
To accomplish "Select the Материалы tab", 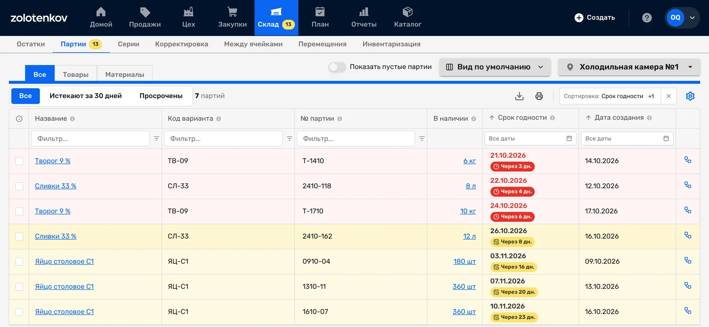I will [x=125, y=75].
